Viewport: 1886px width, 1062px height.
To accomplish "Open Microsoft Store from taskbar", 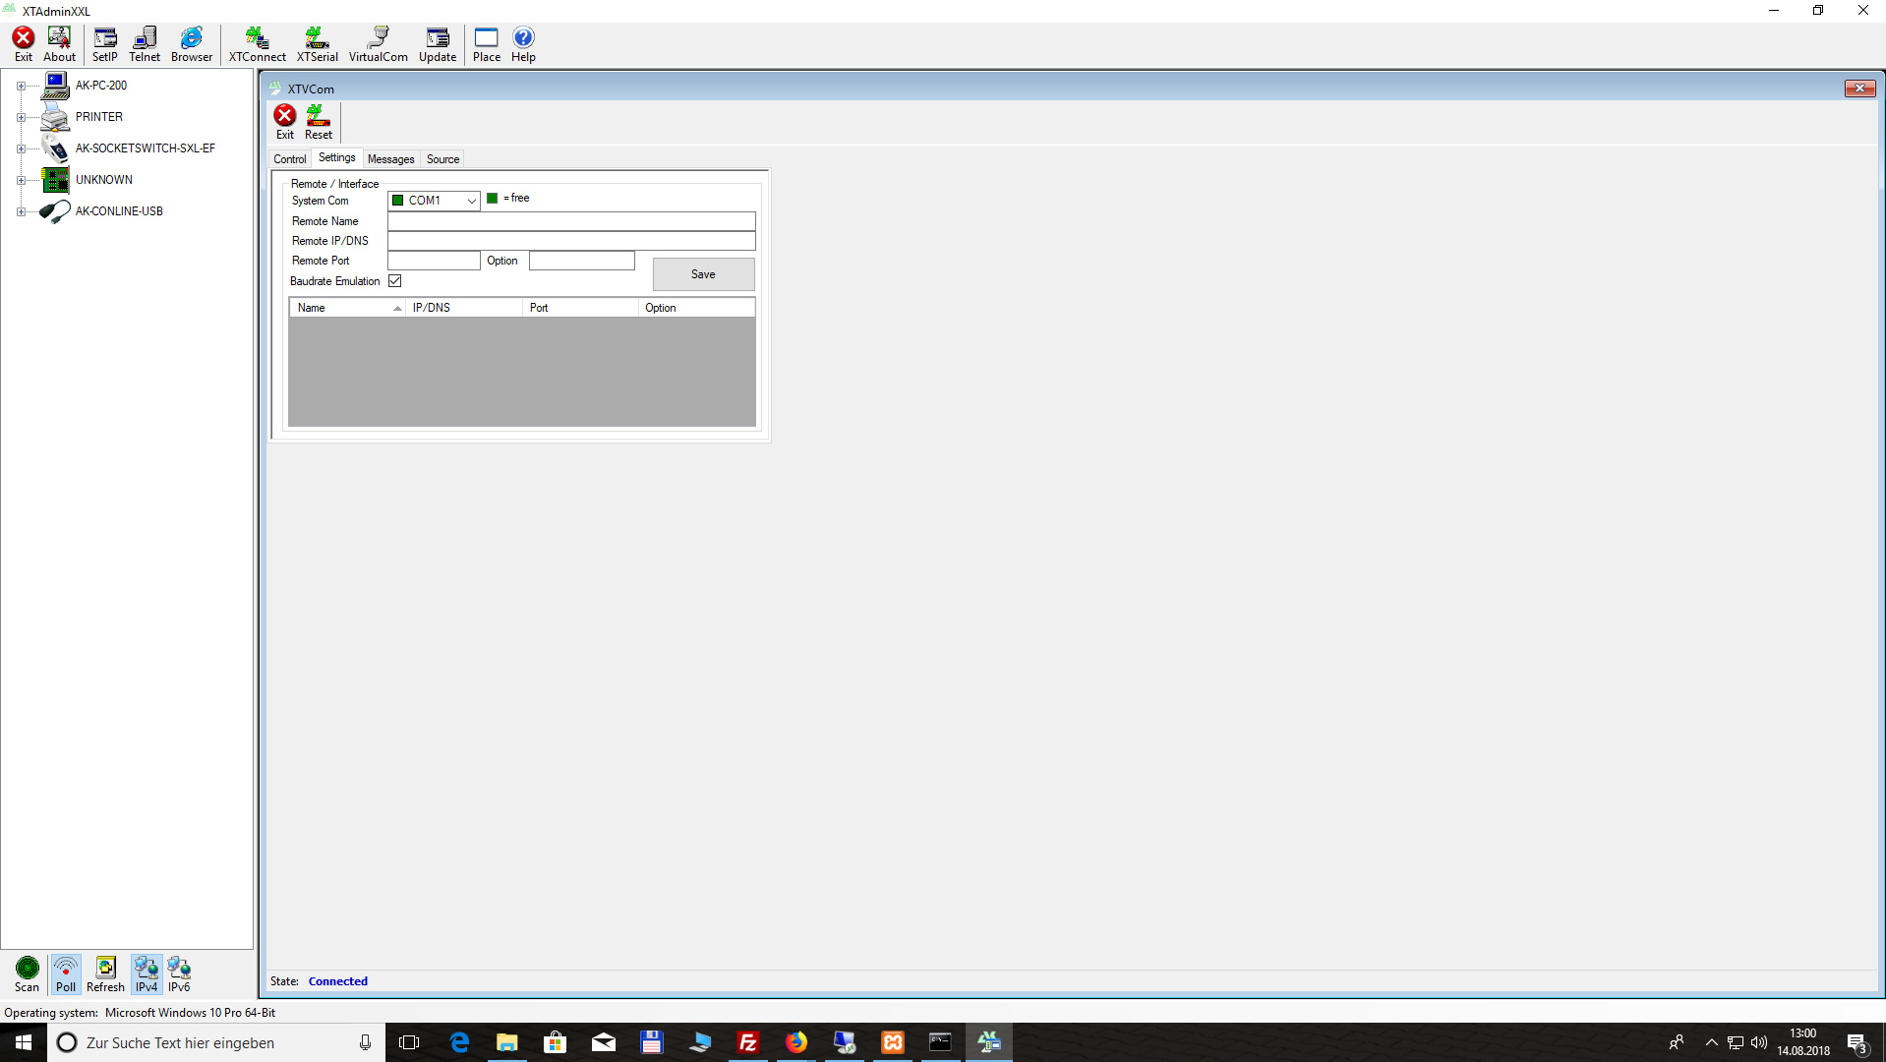I will point(556,1042).
